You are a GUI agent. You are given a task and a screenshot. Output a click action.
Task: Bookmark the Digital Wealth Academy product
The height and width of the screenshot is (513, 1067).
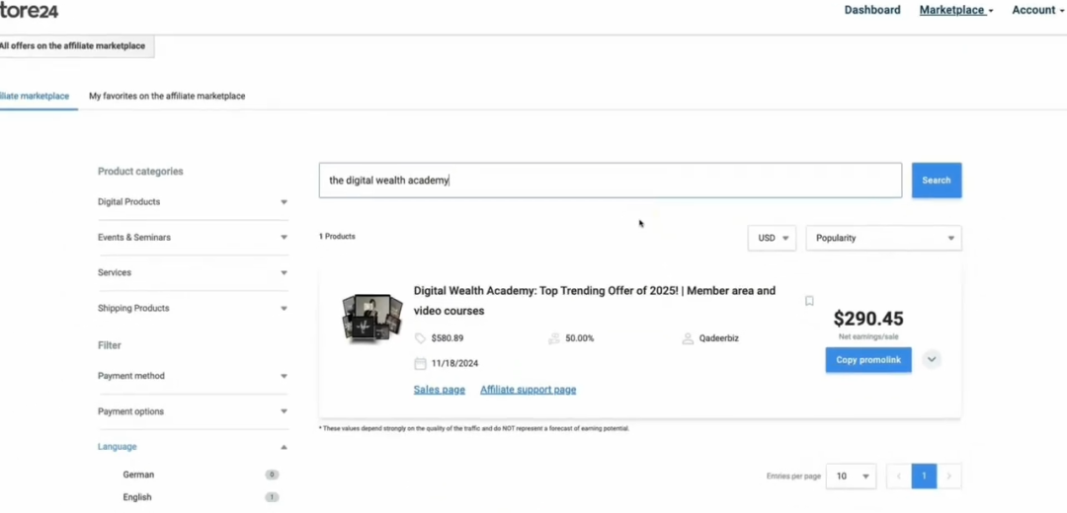click(809, 301)
